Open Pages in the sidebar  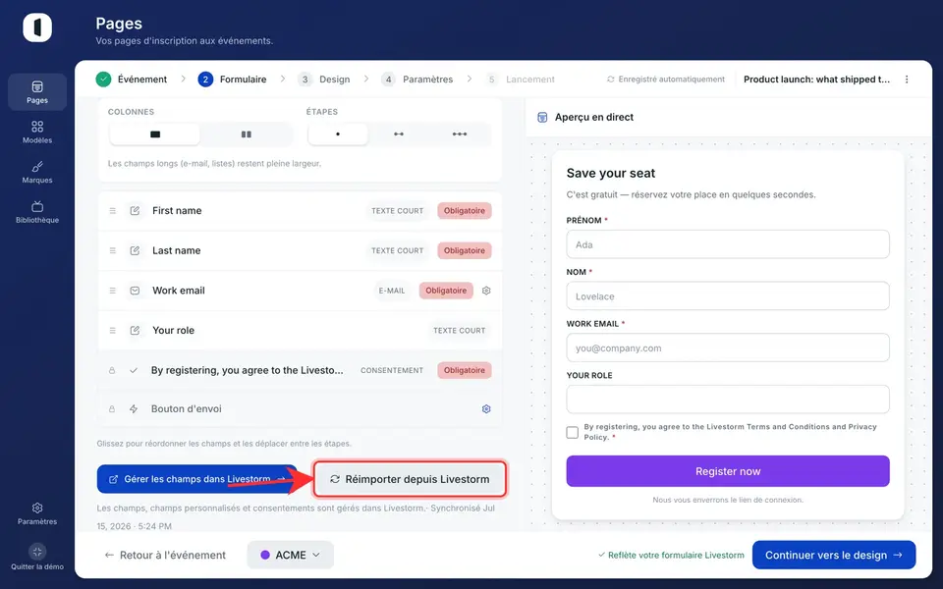37,92
